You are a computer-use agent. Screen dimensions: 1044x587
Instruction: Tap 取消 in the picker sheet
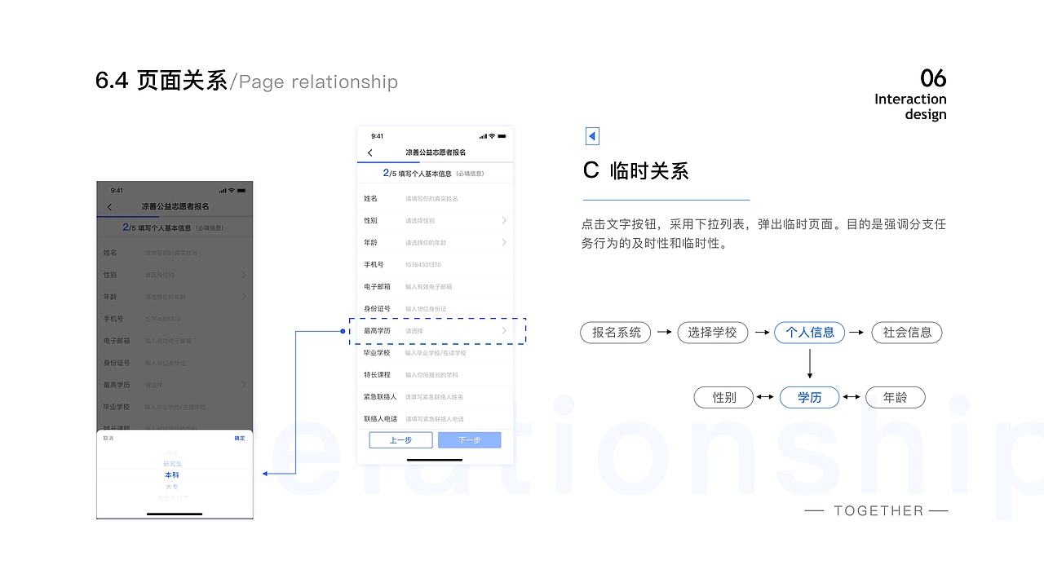108,439
